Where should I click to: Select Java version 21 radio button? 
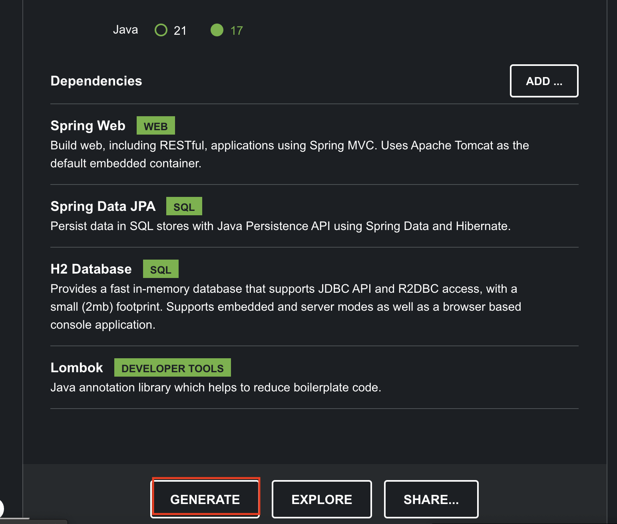coord(161,30)
